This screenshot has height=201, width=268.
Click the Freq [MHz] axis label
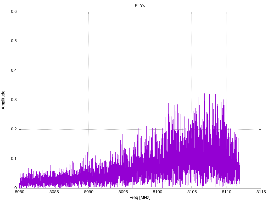coord(140,198)
